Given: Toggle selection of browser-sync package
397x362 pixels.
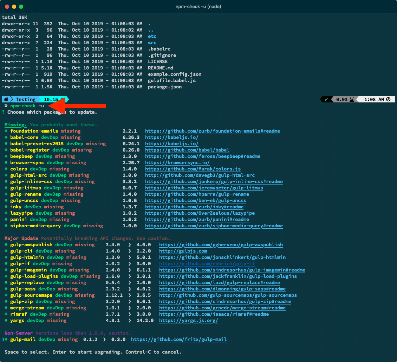Looking at the screenshot, I should pyautogui.click(x=6, y=162).
